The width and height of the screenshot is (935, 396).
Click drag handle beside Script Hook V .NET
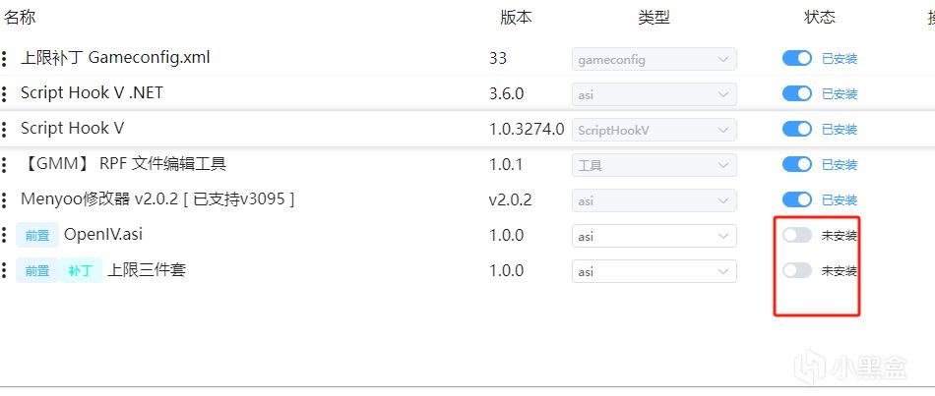[x=5, y=94]
